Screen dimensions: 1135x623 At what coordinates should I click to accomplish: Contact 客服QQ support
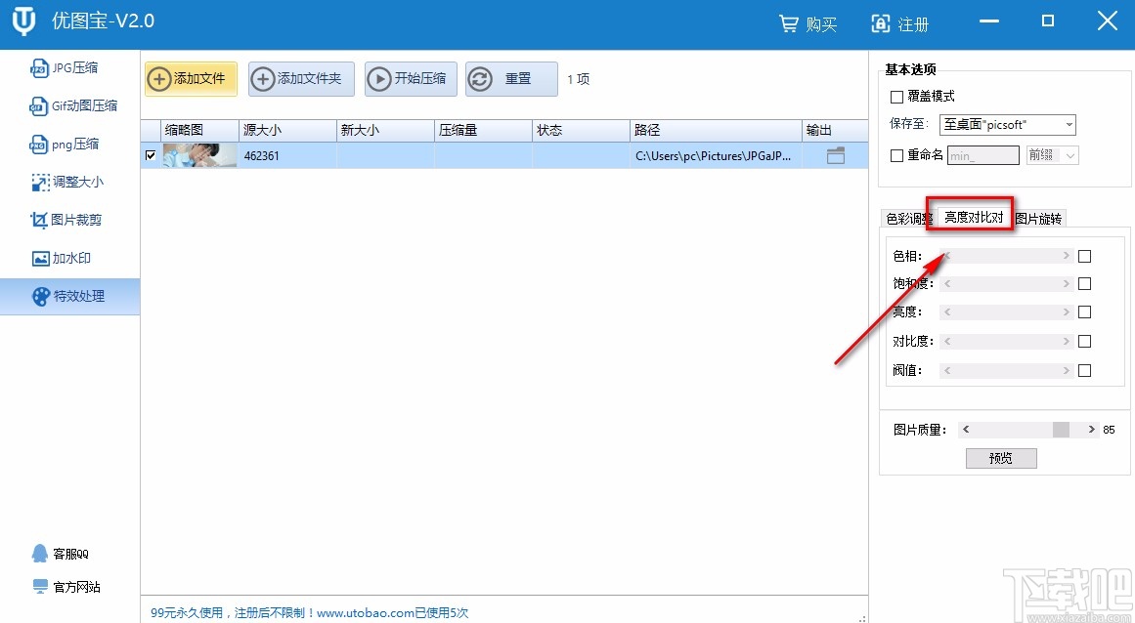(x=60, y=554)
